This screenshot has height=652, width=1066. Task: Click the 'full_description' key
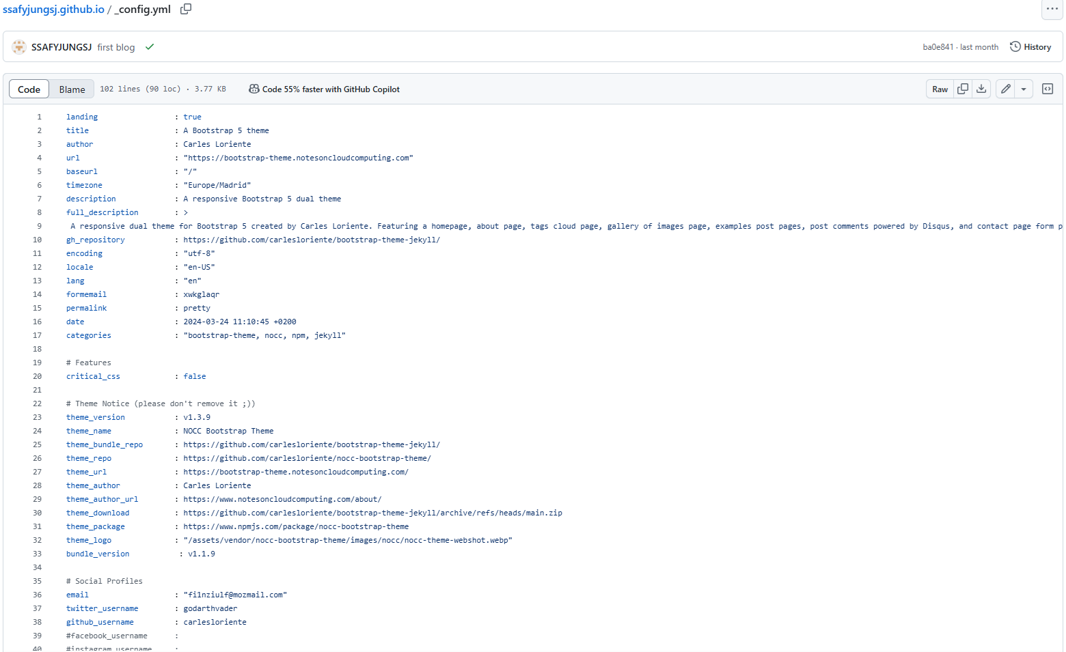coord(102,212)
